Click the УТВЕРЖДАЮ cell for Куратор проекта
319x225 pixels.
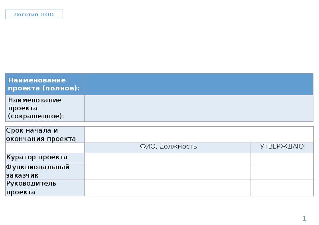coord(282,158)
